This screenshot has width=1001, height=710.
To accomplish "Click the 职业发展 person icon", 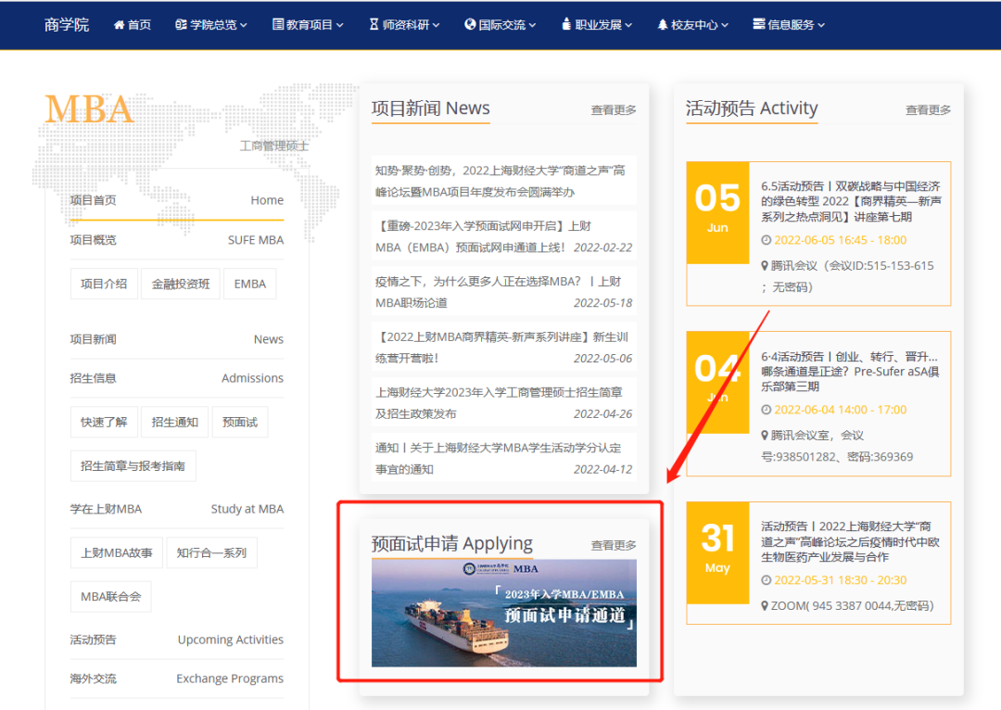I will click(x=565, y=25).
